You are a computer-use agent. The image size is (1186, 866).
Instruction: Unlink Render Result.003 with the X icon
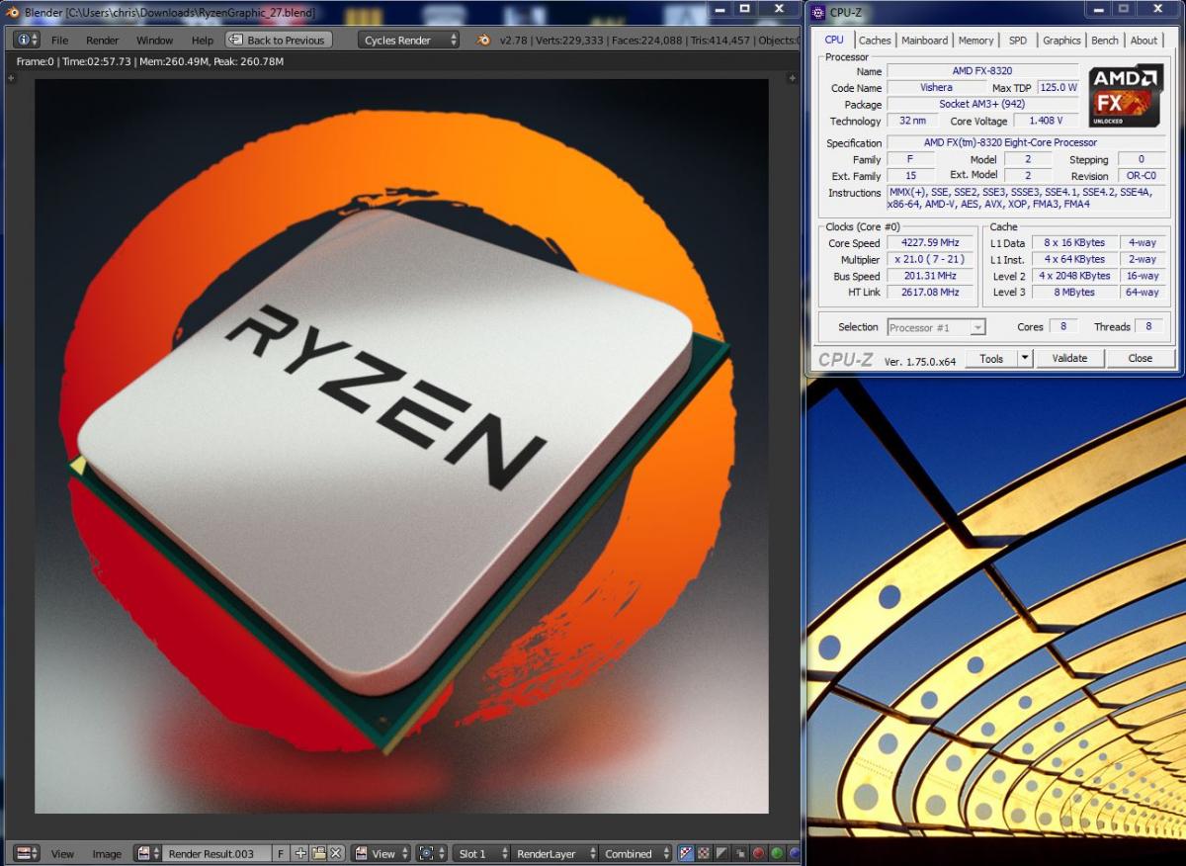[336, 853]
